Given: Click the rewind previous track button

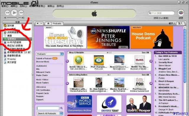Looking at the screenshot, I should coord(7,13).
